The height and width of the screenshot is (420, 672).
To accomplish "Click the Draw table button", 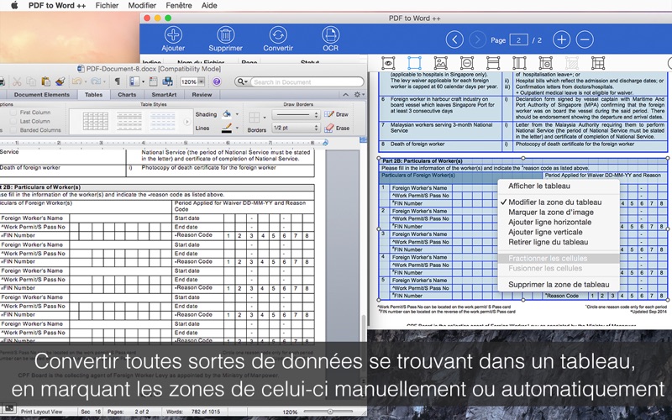I will (337, 114).
